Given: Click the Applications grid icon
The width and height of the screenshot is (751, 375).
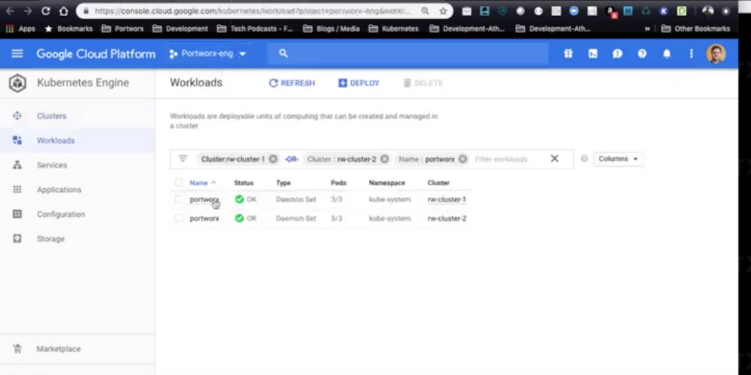Looking at the screenshot, I should (x=18, y=190).
